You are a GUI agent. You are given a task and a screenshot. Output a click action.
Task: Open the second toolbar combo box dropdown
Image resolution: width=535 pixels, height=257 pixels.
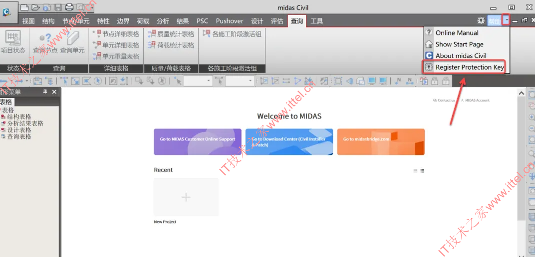tap(251, 81)
